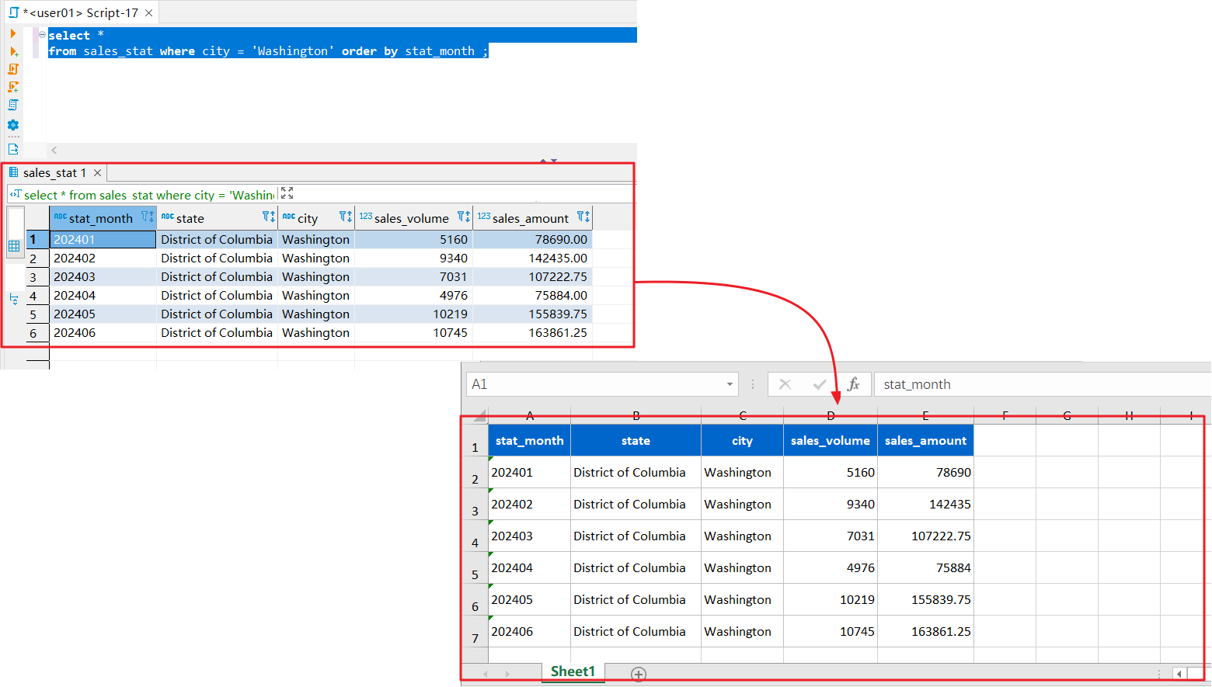Image resolution: width=1212 pixels, height=687 pixels.
Task: Select Excel column G header
Action: [x=1067, y=415]
